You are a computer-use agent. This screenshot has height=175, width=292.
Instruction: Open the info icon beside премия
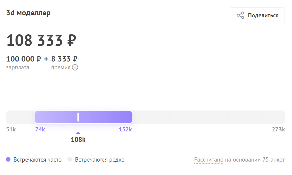click(75, 67)
